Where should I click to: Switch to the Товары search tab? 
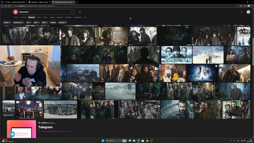coord(52,17)
